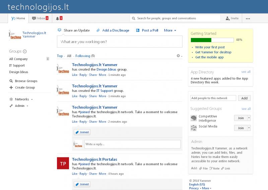Click the Social Media group icon

pos(194,128)
